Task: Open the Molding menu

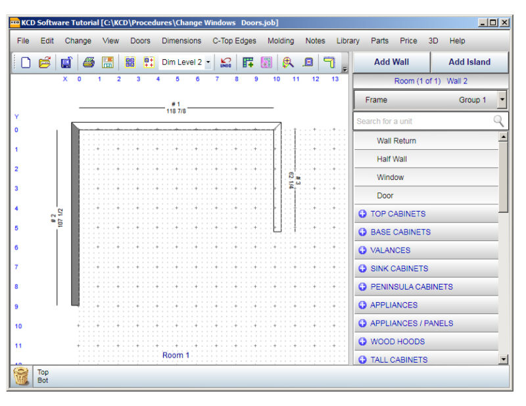Action: pyautogui.click(x=281, y=41)
